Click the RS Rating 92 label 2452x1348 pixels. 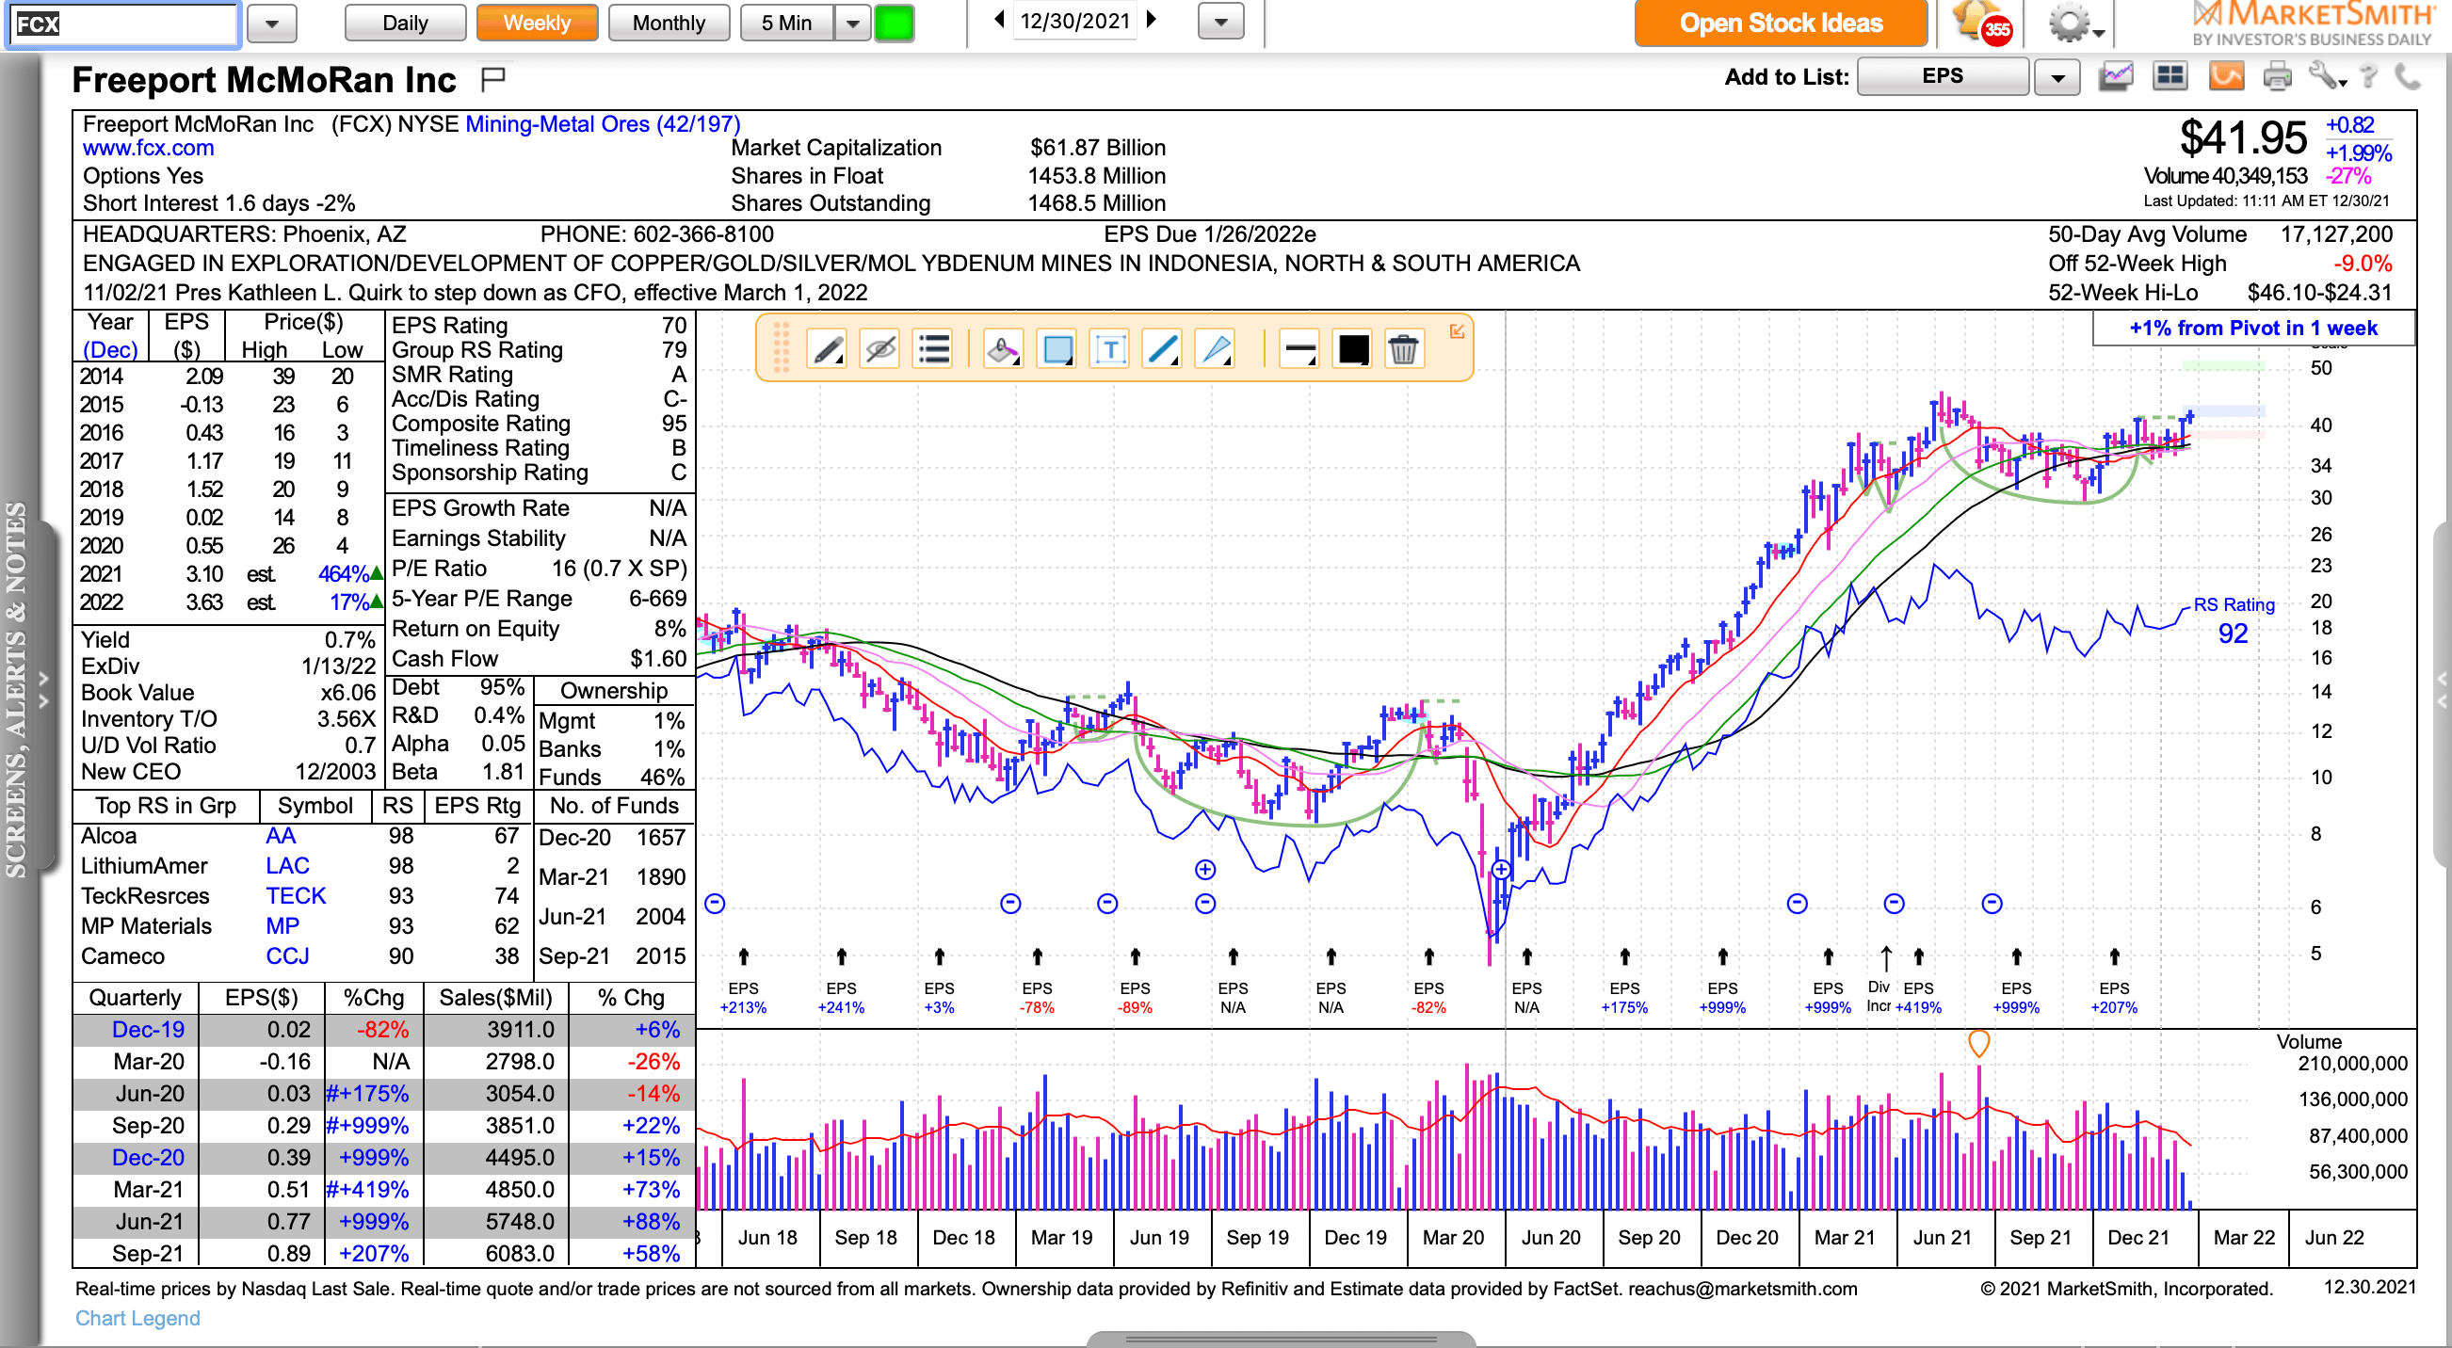[2234, 620]
